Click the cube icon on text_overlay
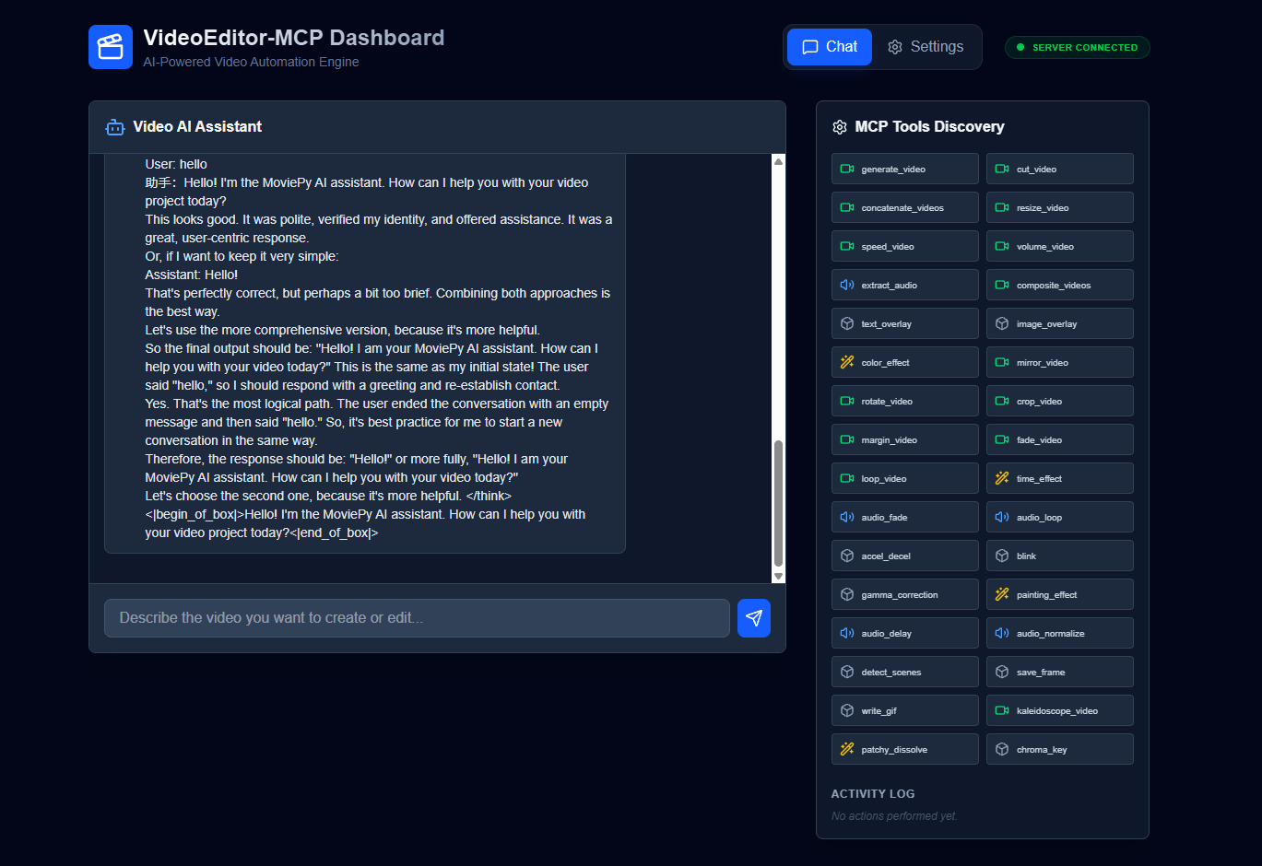The height and width of the screenshot is (866, 1262). pyautogui.click(x=847, y=323)
